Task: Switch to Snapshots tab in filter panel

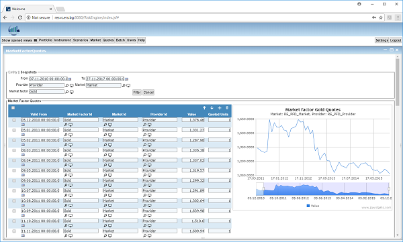Action: (28, 72)
